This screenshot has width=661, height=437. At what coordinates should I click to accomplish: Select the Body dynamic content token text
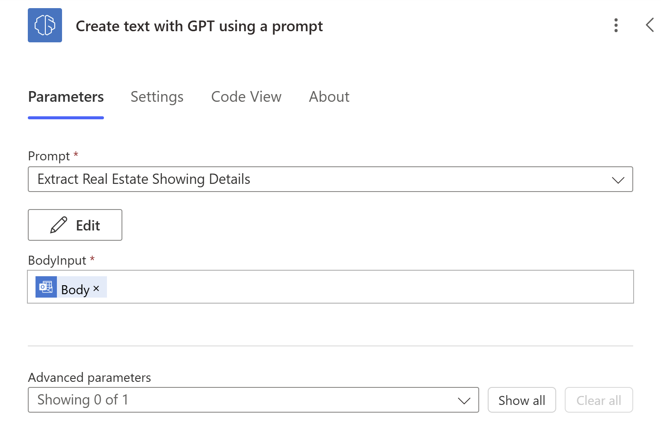click(x=75, y=290)
